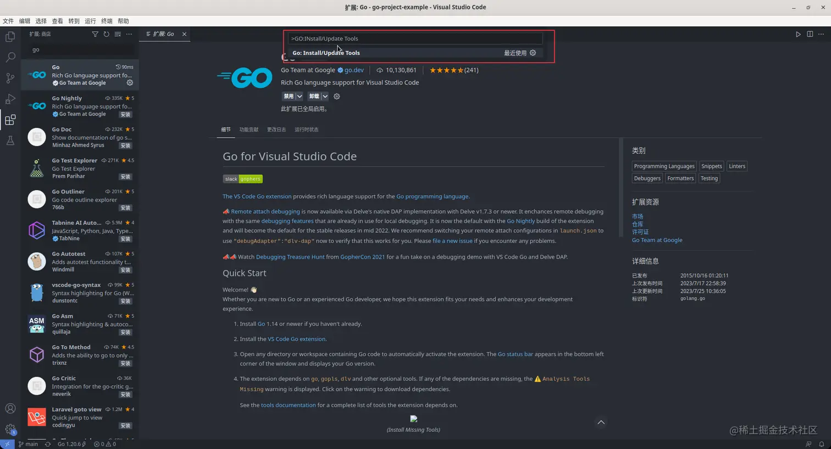Click the filter extensions funnel icon
The width and height of the screenshot is (831, 449).
[x=96, y=34]
